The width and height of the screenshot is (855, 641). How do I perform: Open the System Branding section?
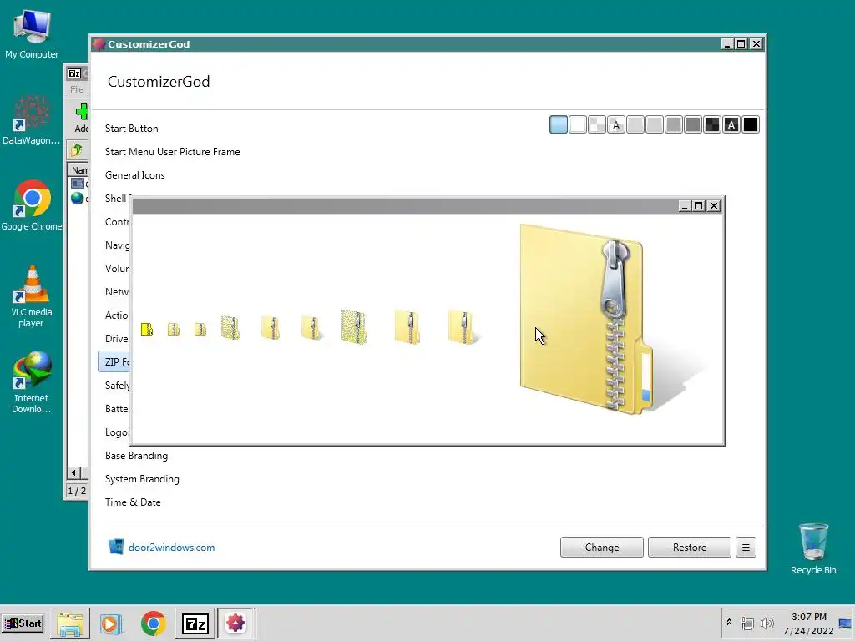(x=142, y=479)
